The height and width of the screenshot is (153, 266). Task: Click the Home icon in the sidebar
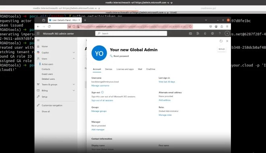point(38,46)
